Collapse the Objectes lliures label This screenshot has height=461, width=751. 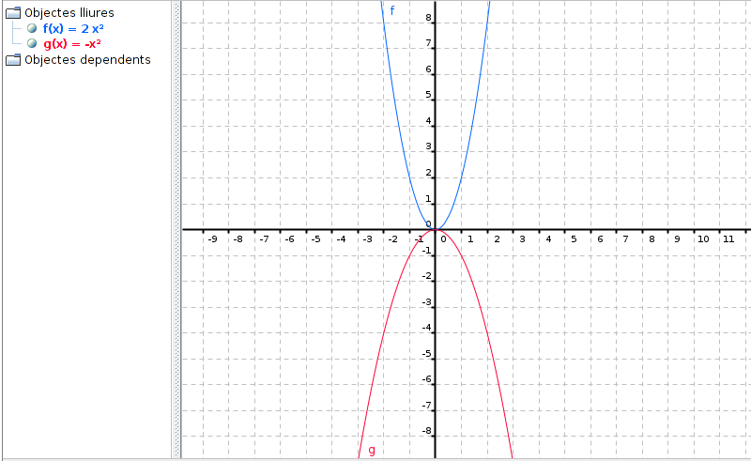[69, 13]
